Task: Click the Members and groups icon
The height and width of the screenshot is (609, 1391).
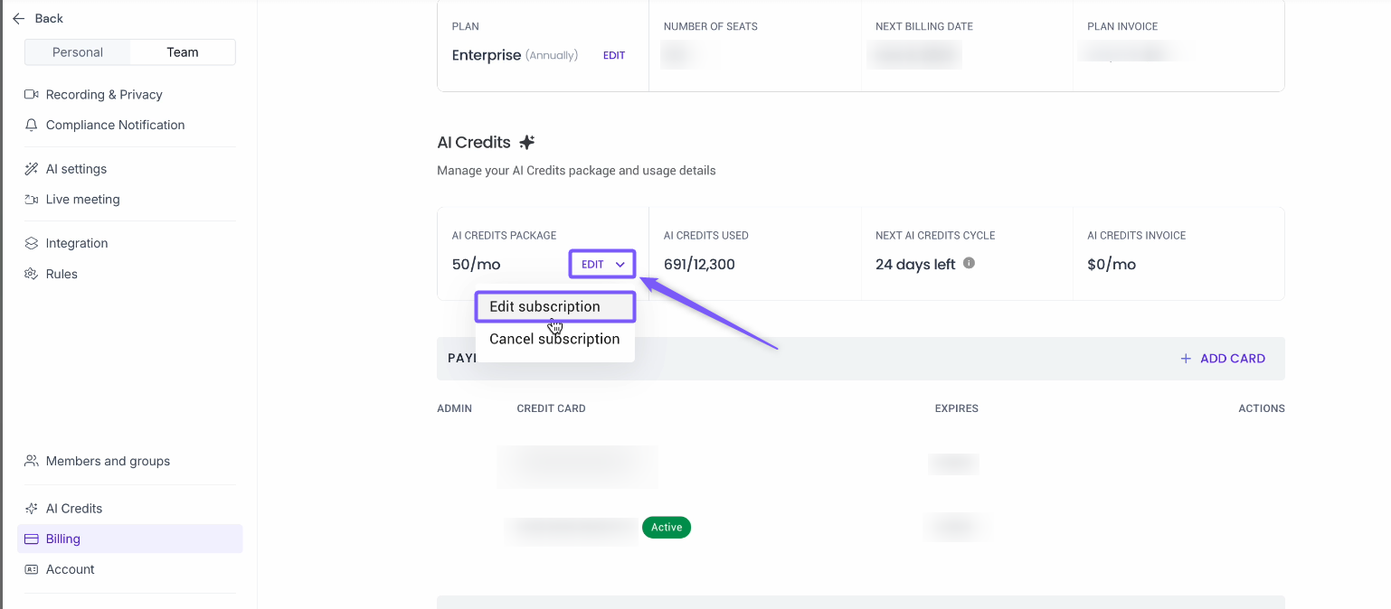Action: (x=32, y=461)
